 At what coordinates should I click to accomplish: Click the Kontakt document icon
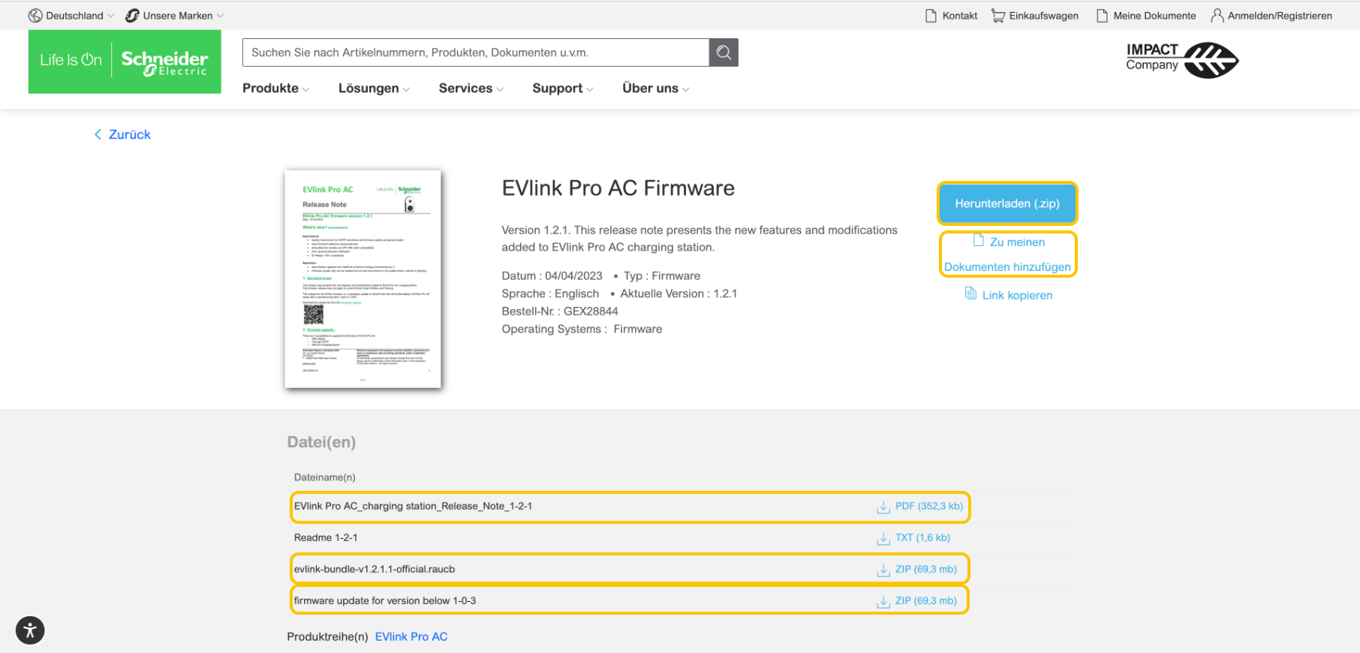click(931, 16)
